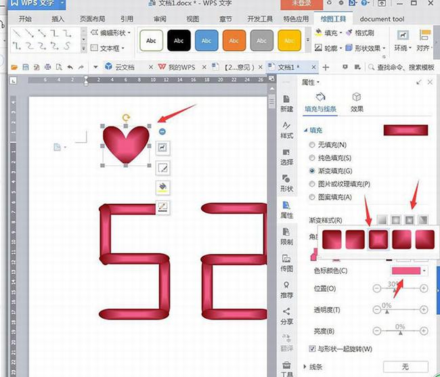
Task: Open the 开发工具 ribbon tab
Action: [260, 19]
